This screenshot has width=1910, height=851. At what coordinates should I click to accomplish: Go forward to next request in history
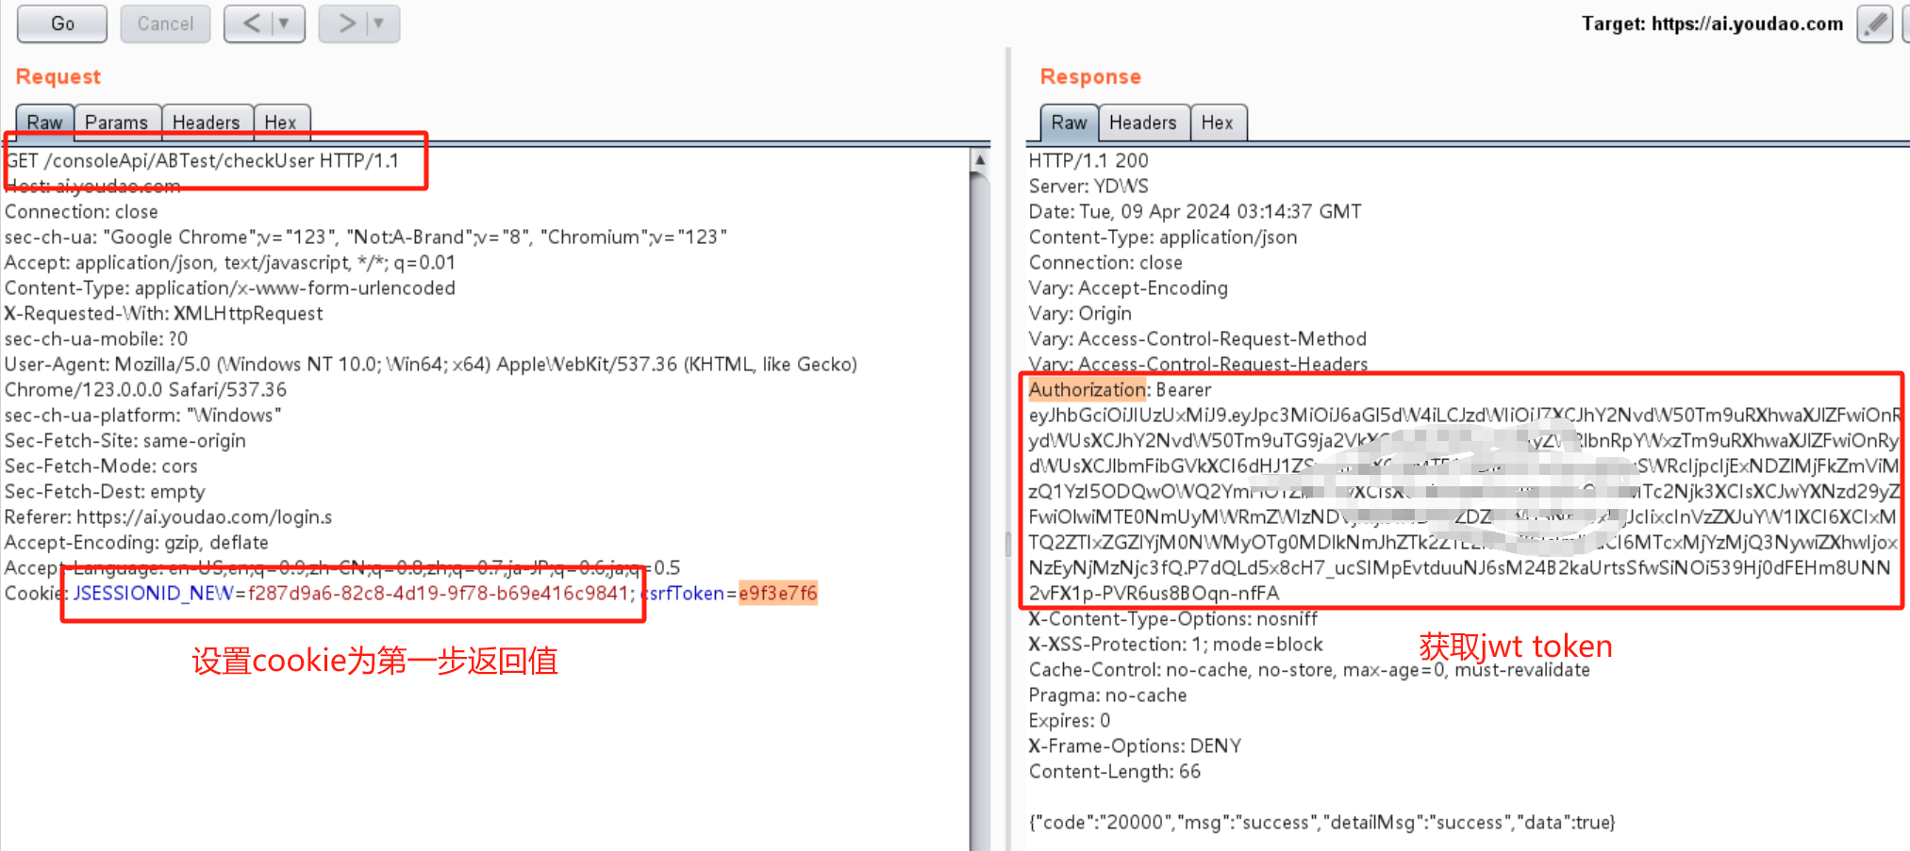[x=346, y=24]
